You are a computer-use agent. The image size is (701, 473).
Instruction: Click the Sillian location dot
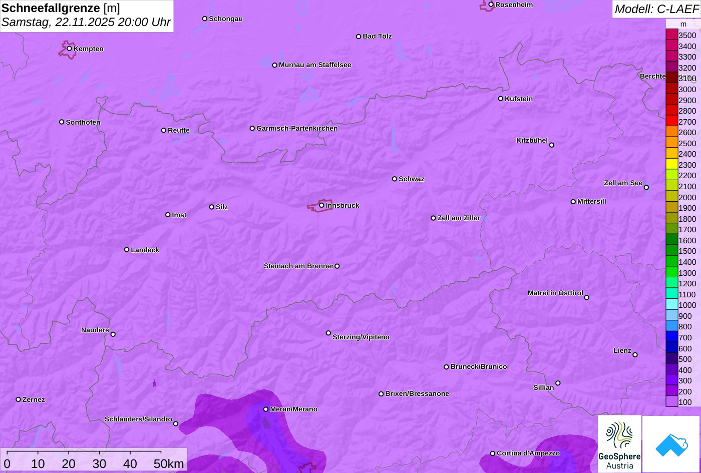[x=558, y=383]
